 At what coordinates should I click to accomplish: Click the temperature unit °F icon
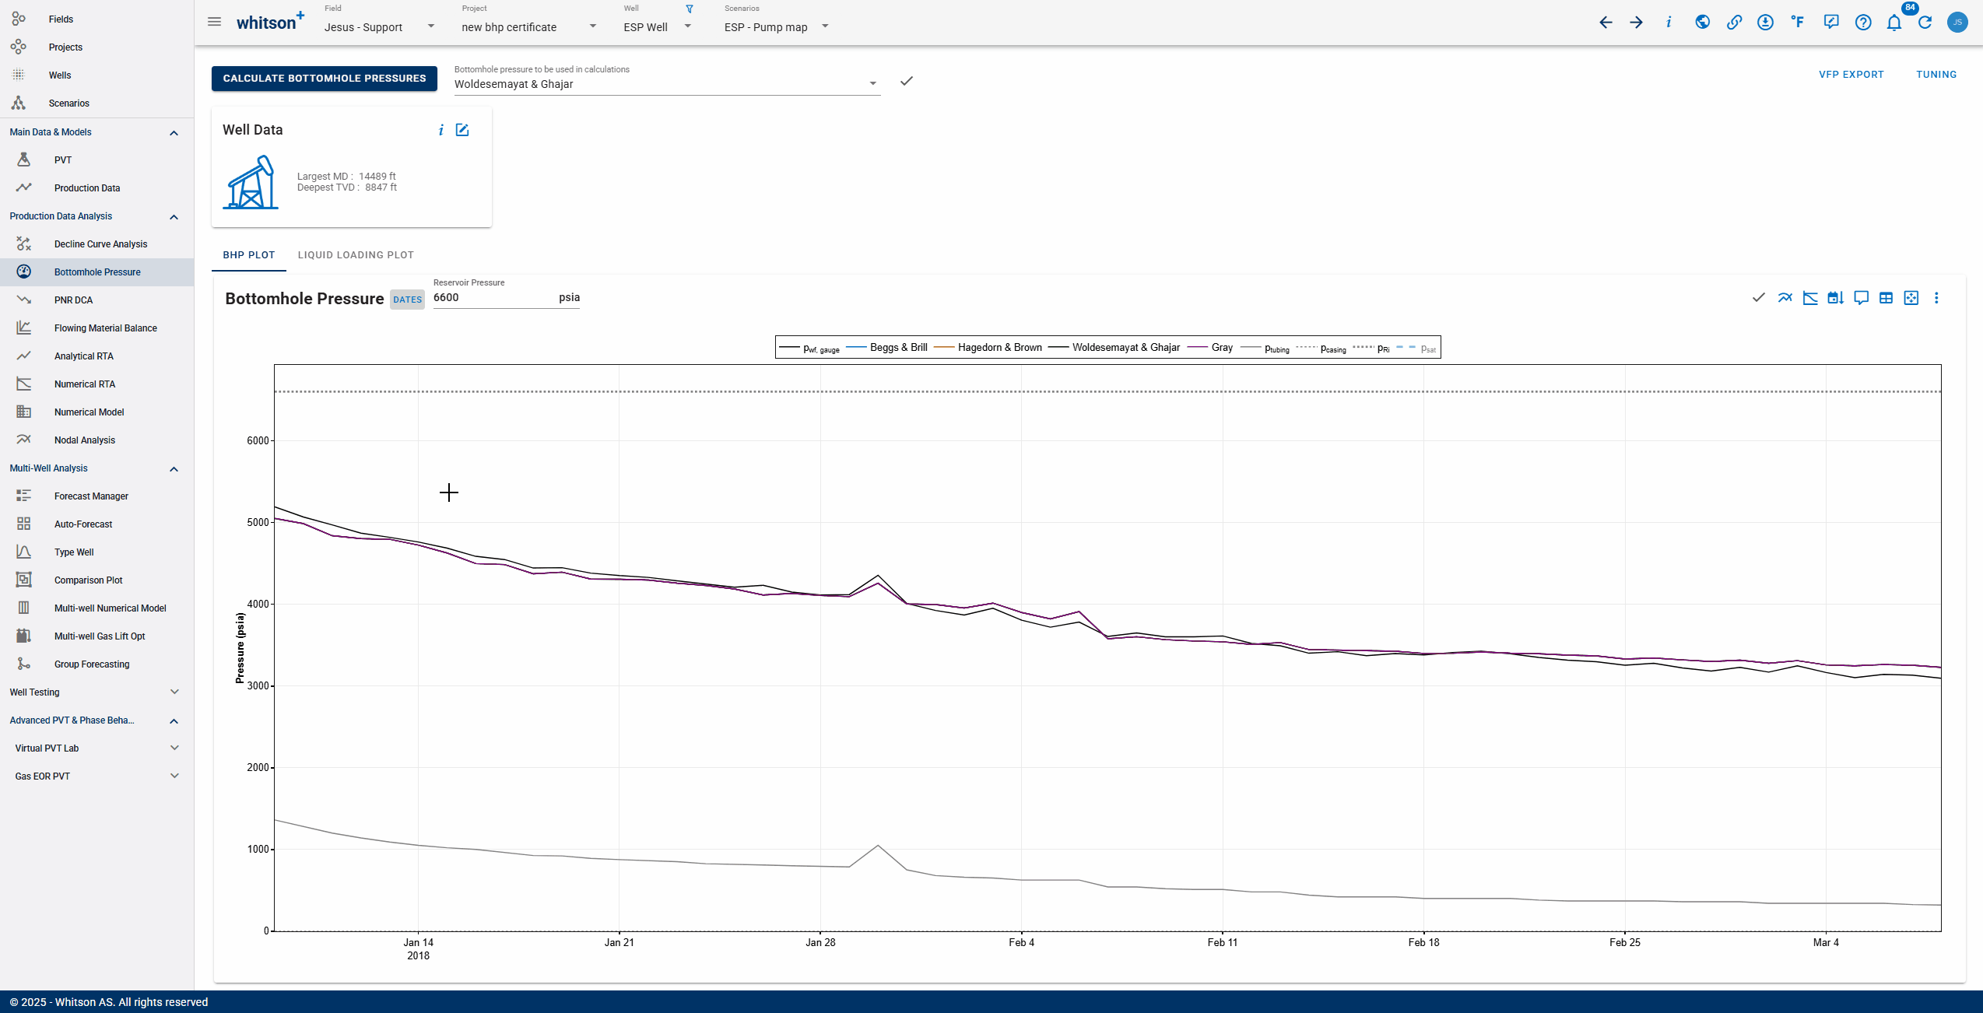(1797, 23)
